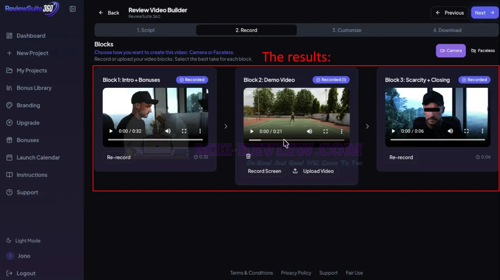Select Camera recording mode
The image size is (500, 280).
click(451, 50)
